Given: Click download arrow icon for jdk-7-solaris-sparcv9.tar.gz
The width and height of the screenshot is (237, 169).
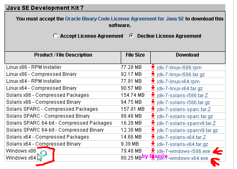Looking at the screenshot, I should [x=153, y=130].
